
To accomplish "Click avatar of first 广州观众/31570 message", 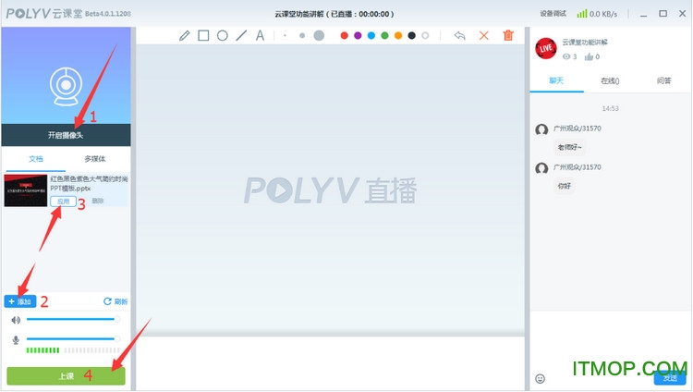I will (541, 129).
